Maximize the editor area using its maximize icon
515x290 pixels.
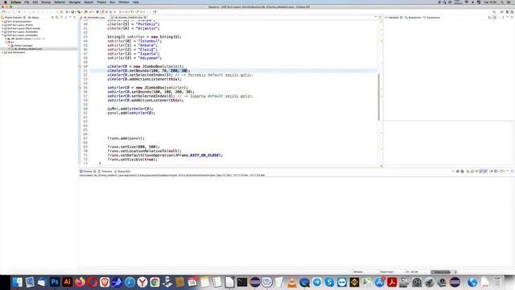click(x=380, y=17)
